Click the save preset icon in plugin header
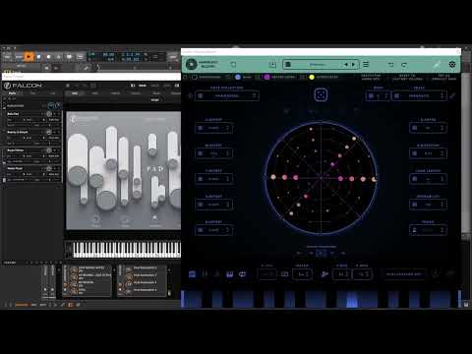The image size is (472, 354). pos(272,65)
